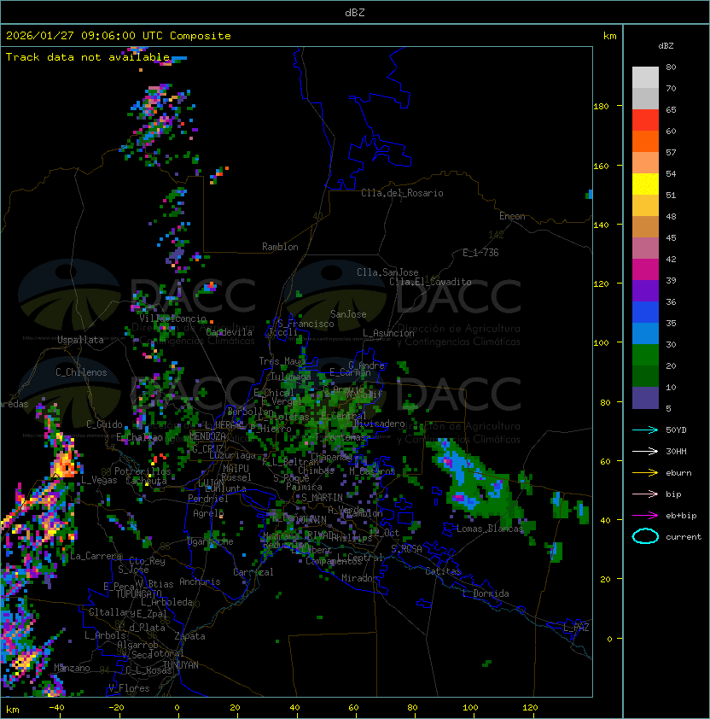This screenshot has width=710, height=719.
Task: Select the orange eburn arrow symbol
Action: pyautogui.click(x=645, y=472)
